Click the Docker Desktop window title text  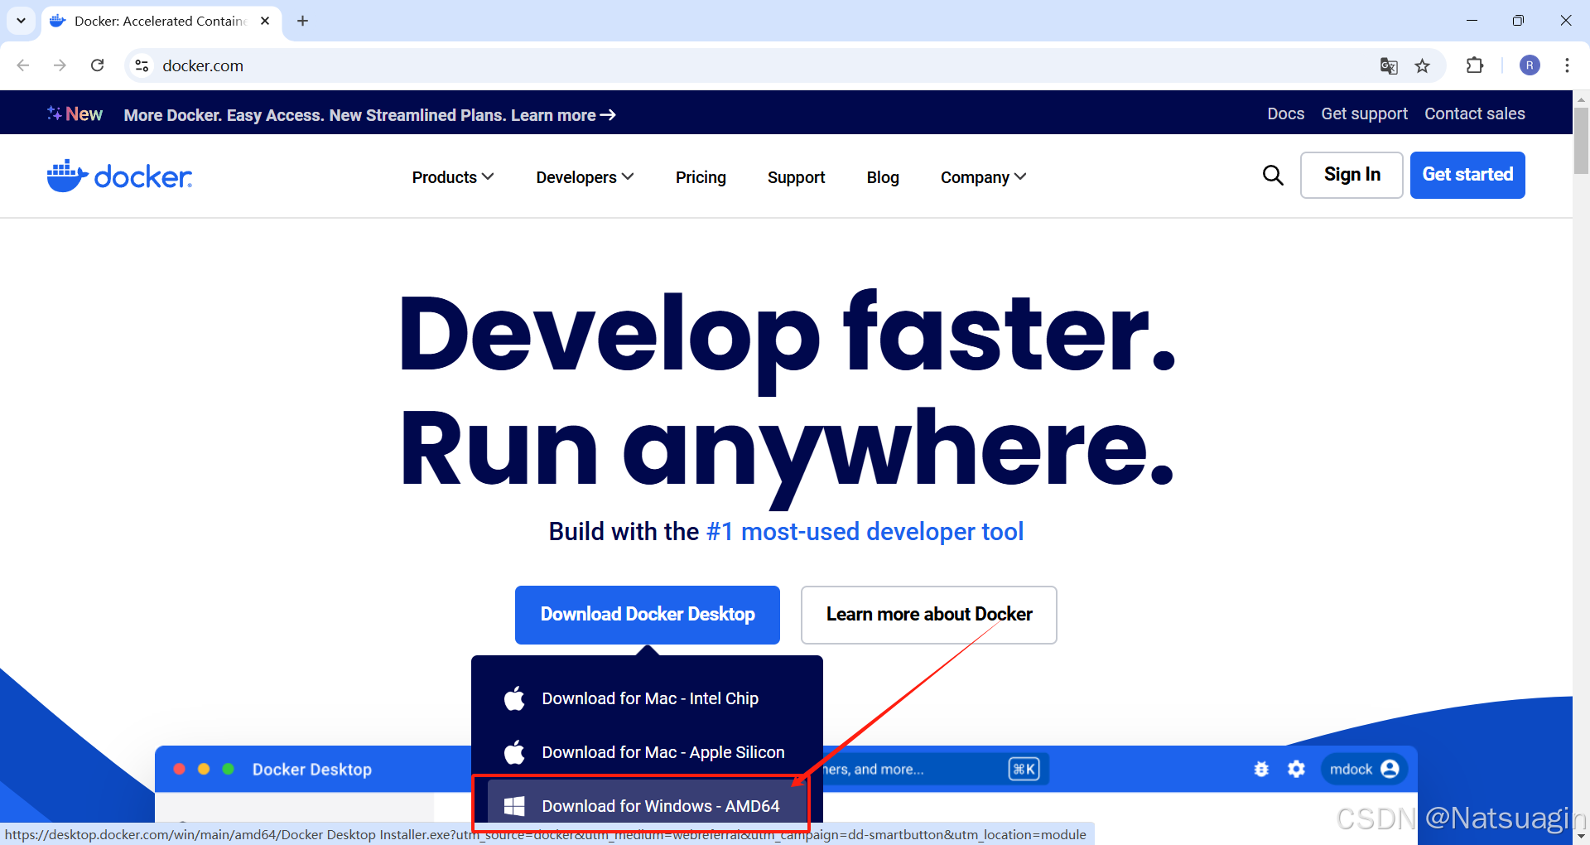(312, 770)
